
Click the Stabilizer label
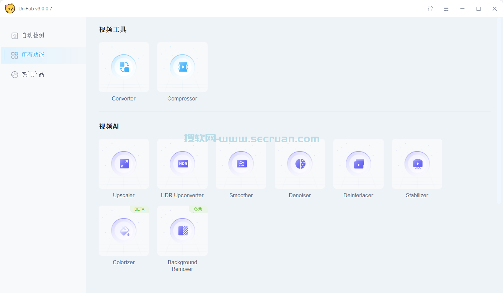coord(417,195)
